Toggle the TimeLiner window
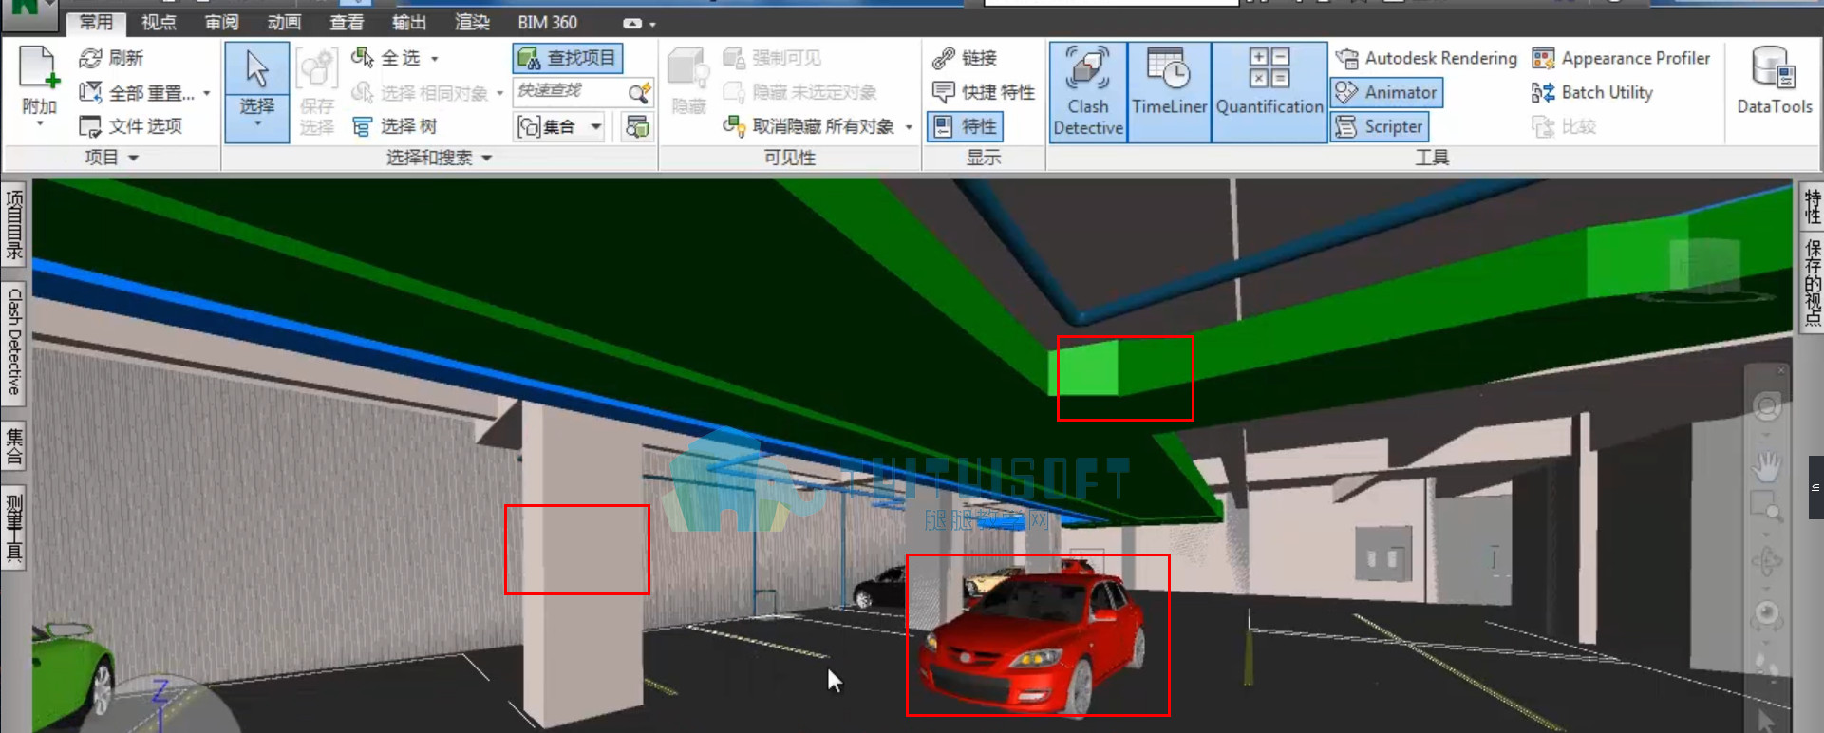Screen dimensions: 1824x733 [x=1169, y=92]
